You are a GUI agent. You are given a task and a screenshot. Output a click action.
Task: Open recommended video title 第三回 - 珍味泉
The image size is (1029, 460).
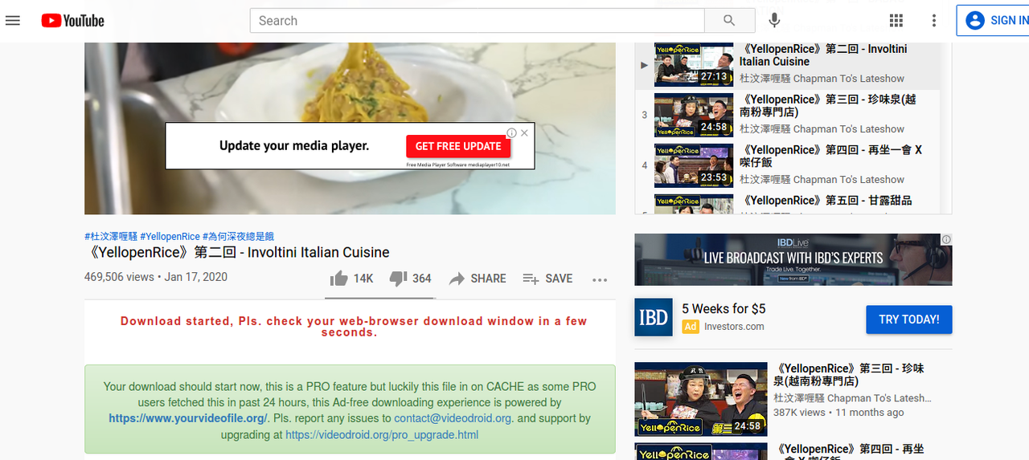(x=849, y=375)
